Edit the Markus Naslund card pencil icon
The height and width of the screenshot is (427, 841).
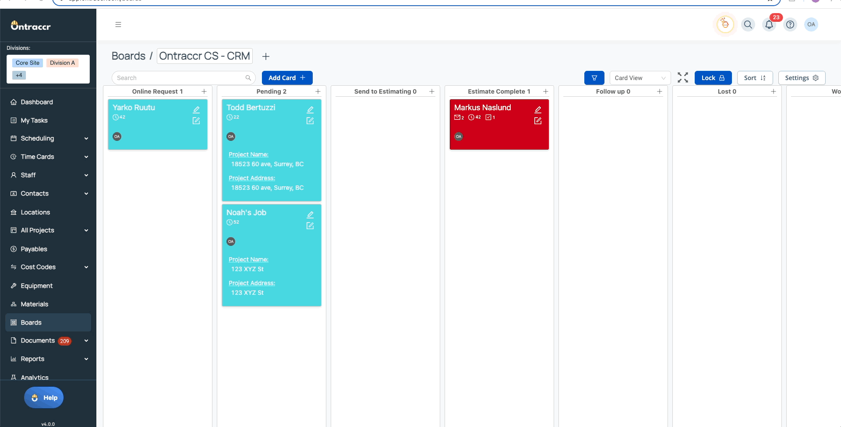point(538,109)
